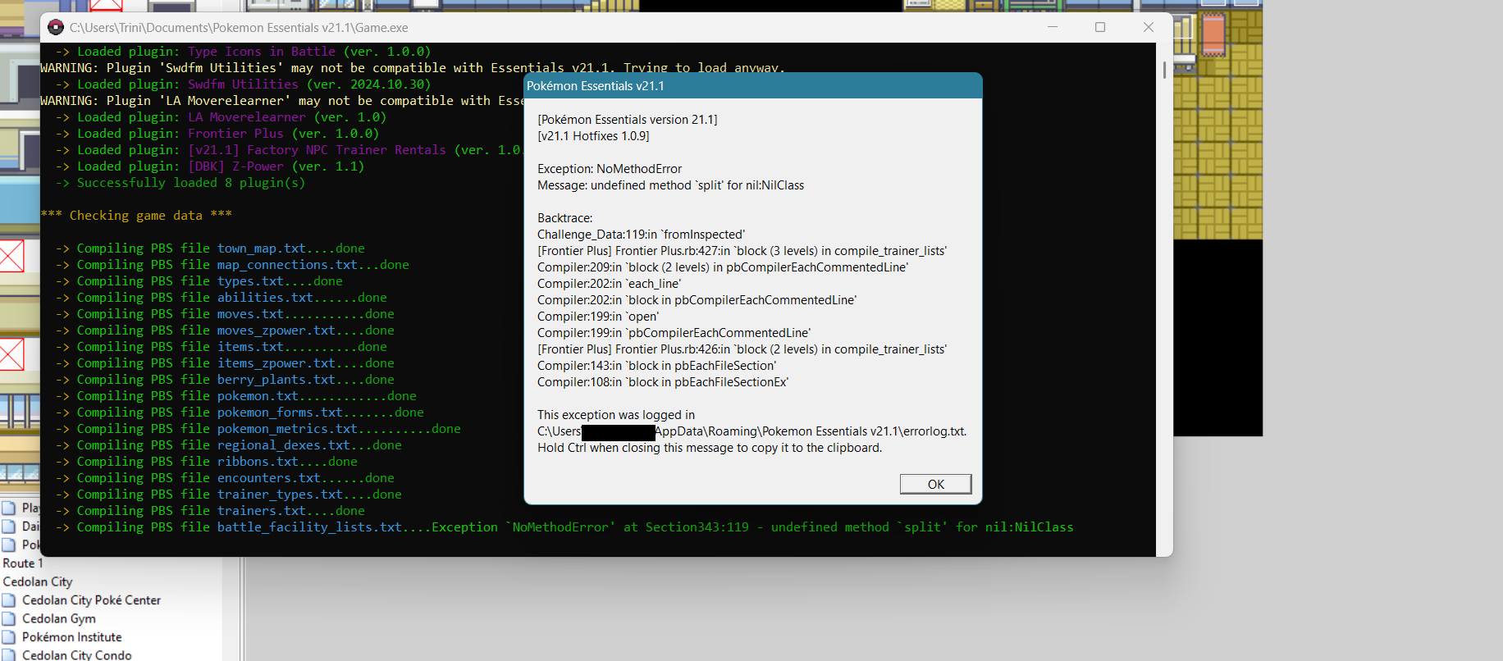Click the "types.txt" compiling line

(x=199, y=281)
